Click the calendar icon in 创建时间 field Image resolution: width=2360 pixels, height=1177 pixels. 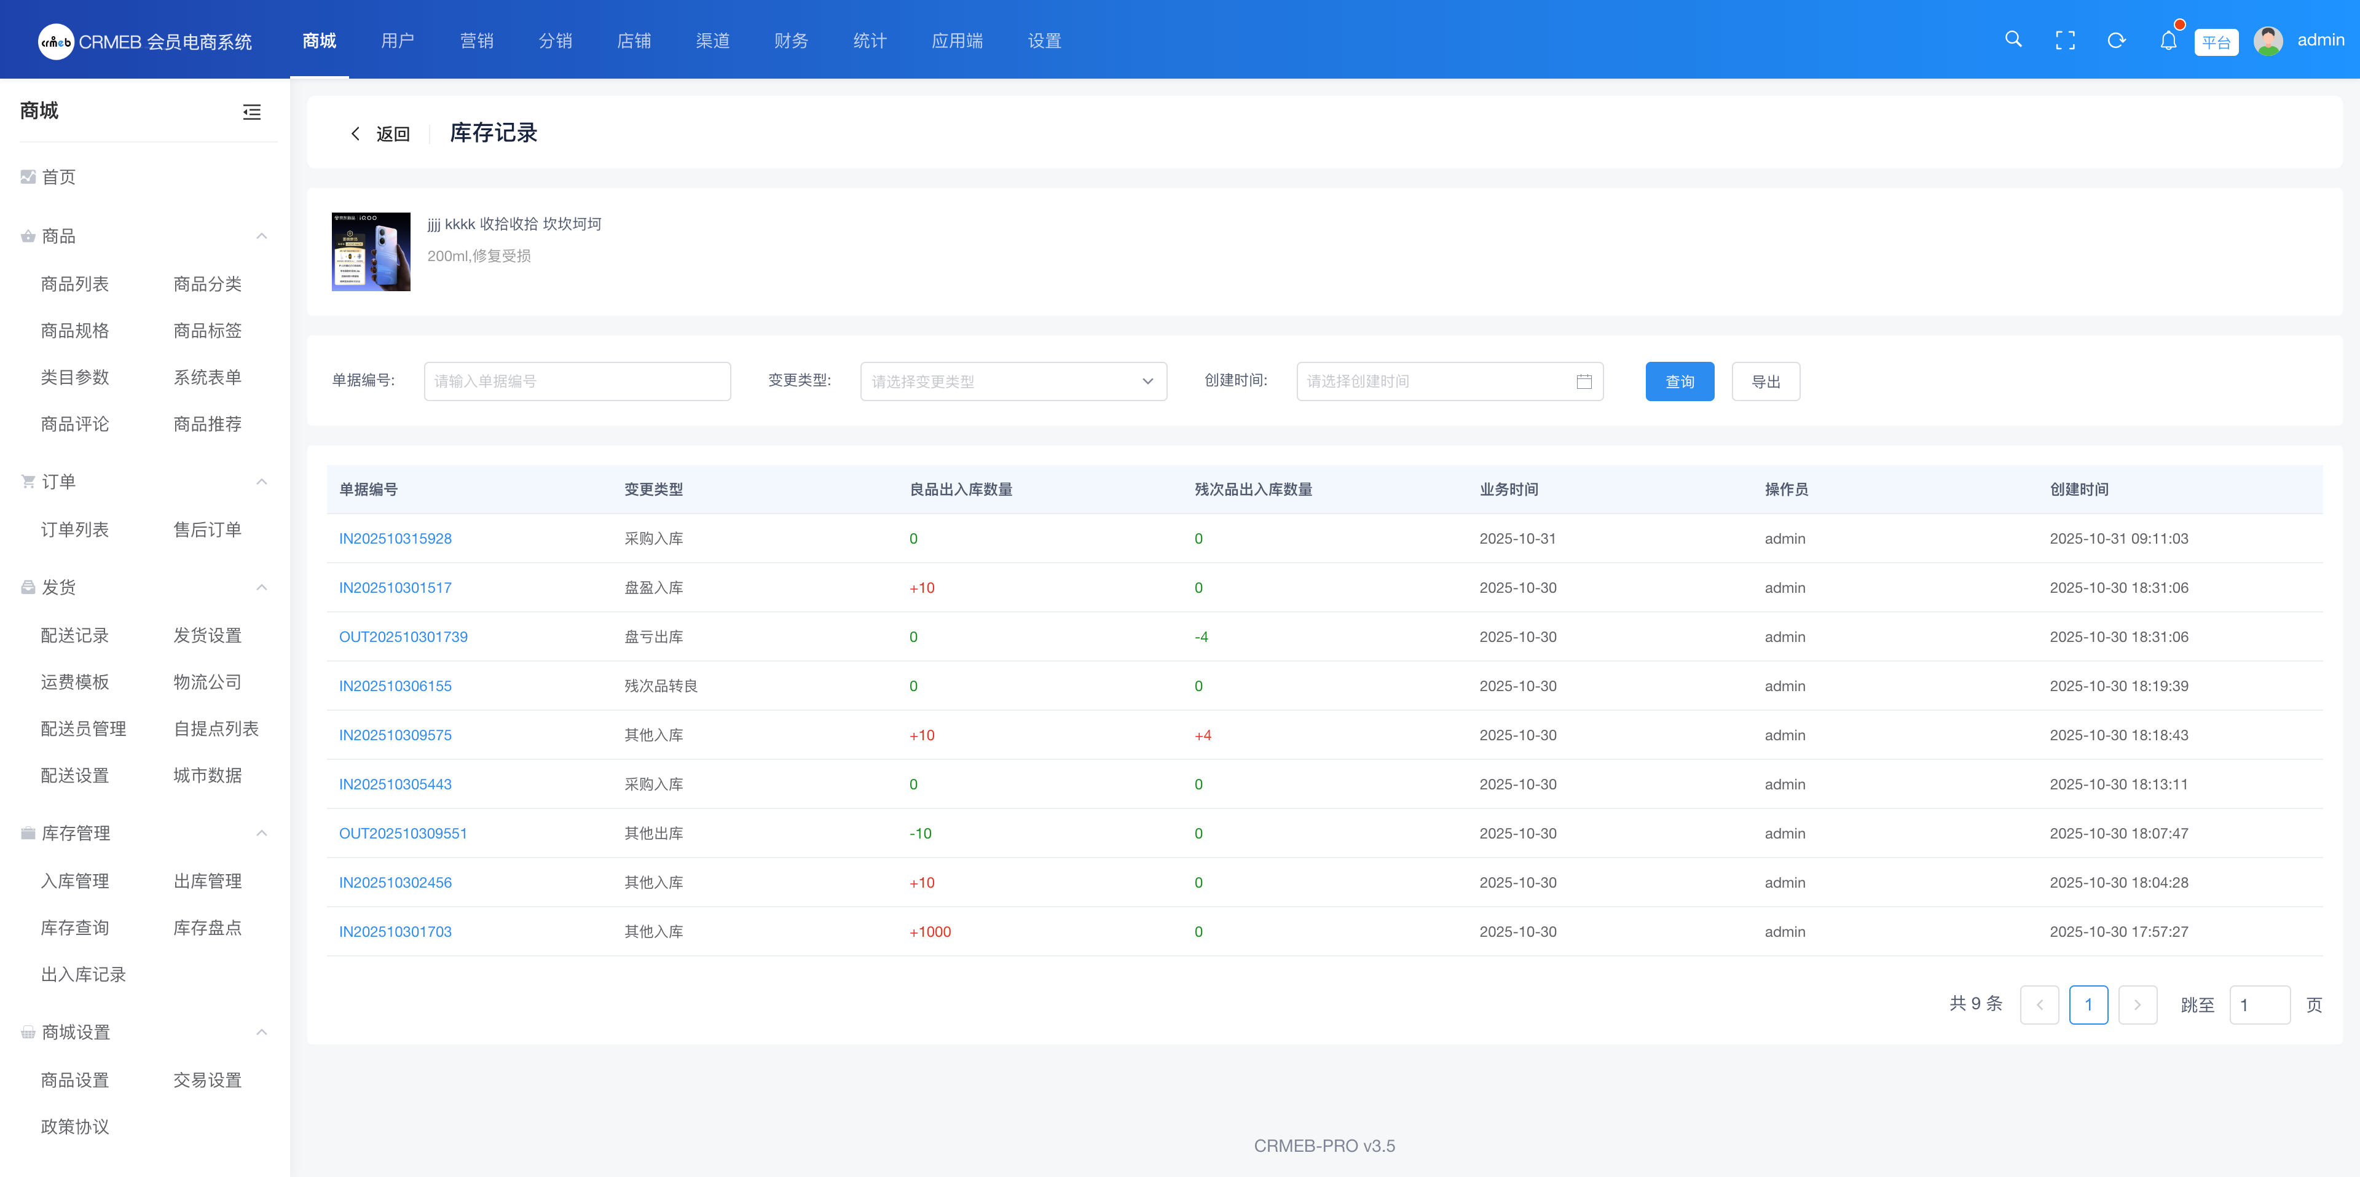1584,381
